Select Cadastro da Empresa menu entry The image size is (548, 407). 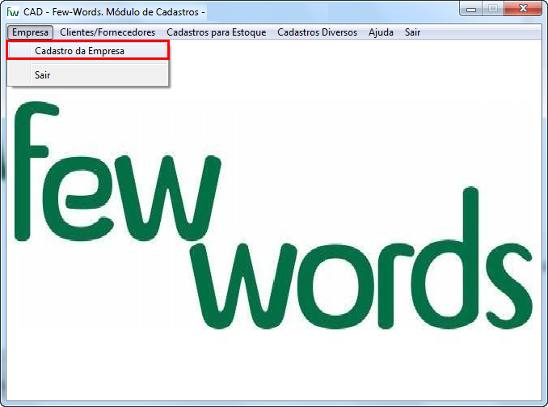pos(88,51)
